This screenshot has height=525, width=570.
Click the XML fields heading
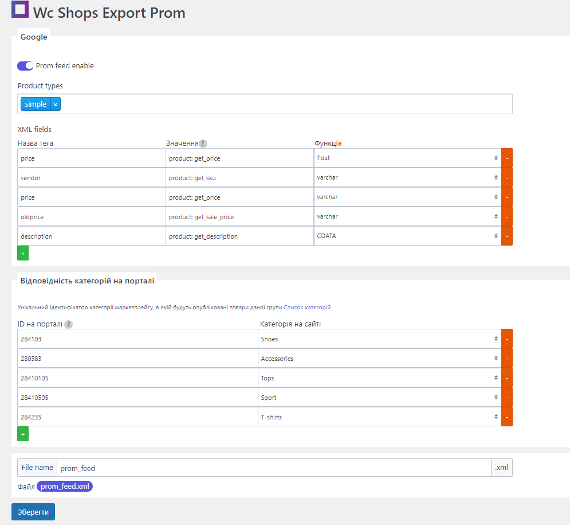(34, 129)
